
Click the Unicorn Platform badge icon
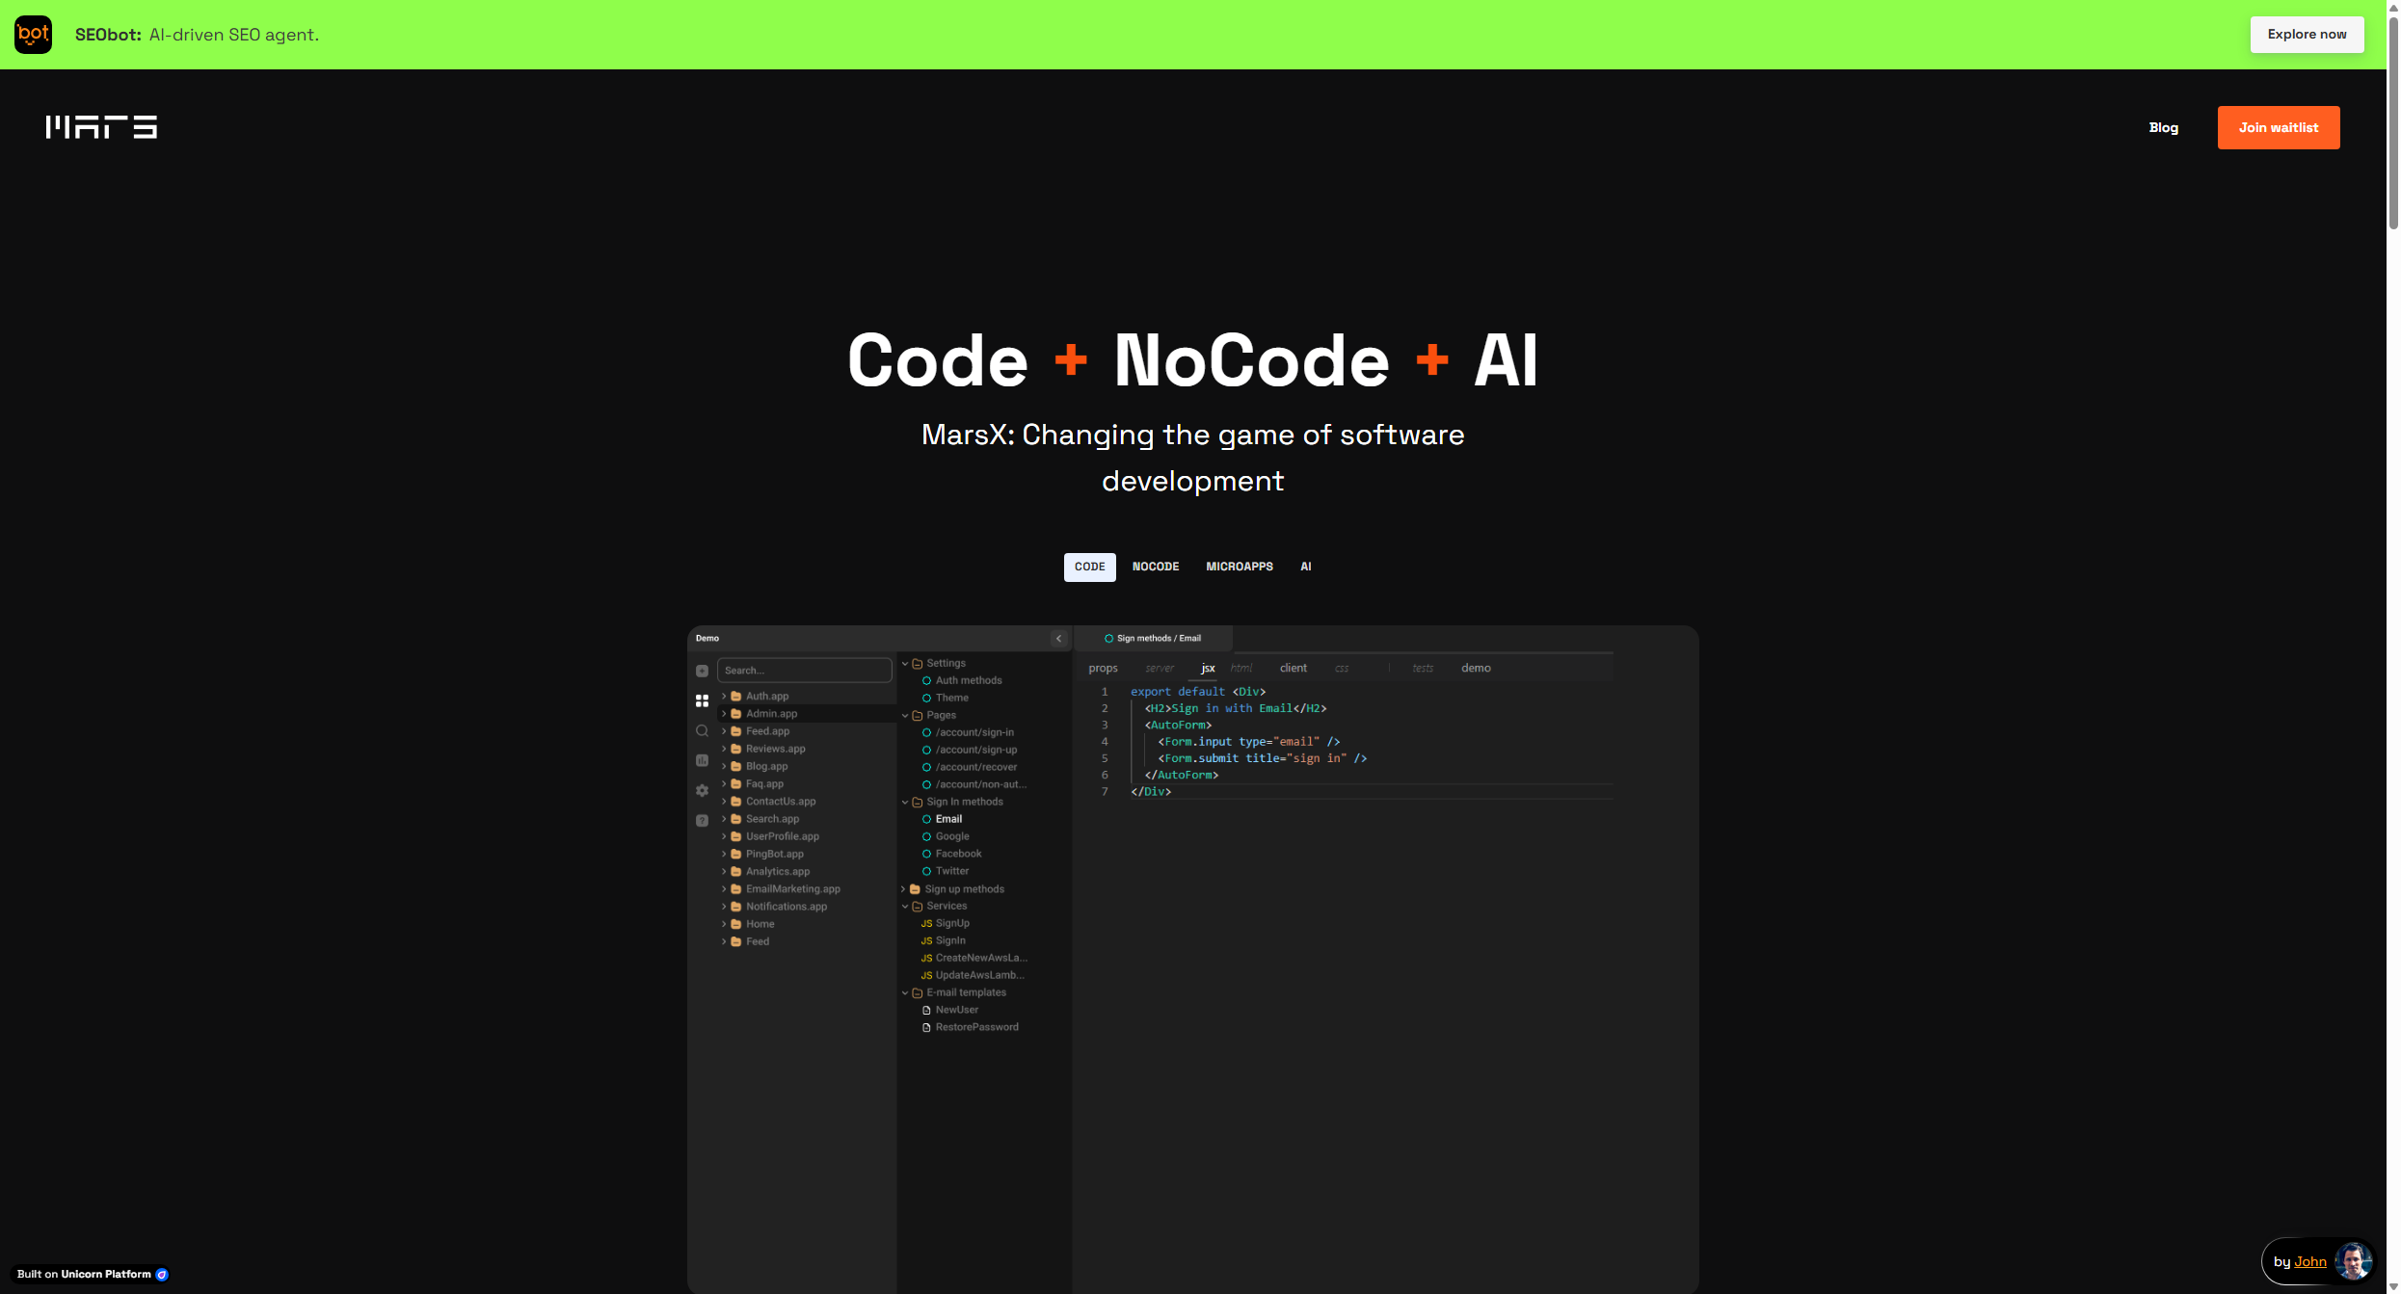point(162,1274)
